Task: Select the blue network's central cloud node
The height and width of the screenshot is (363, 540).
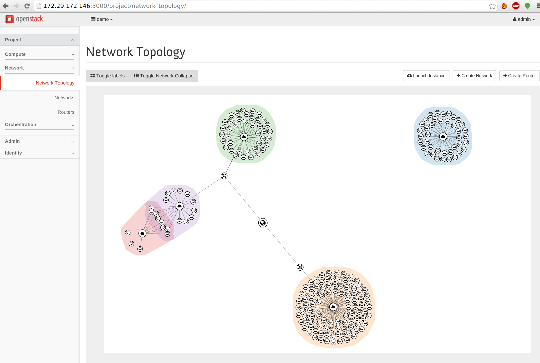Action: [x=443, y=137]
